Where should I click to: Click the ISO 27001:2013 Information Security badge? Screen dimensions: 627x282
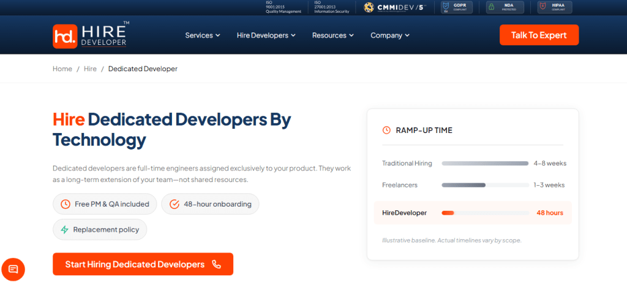point(331,7)
